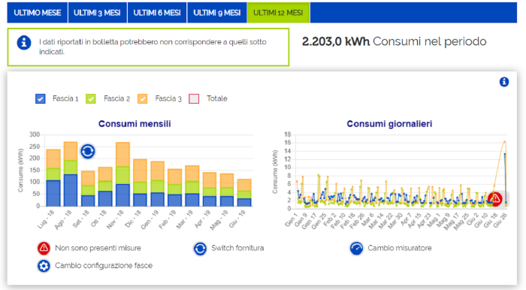
Task: Click the Cambio misuratore gauge icon
Action: pyautogui.click(x=356, y=249)
